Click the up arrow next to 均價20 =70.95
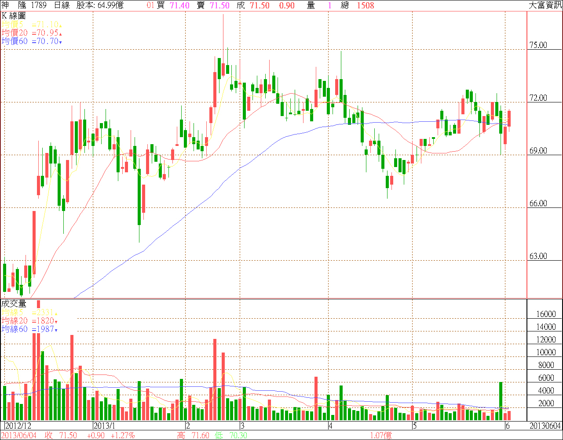 coord(61,33)
